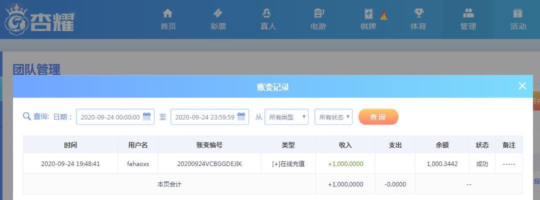The image size is (540, 200).
Task: Open the 体育 trophy icon
Action: pos(419,13)
